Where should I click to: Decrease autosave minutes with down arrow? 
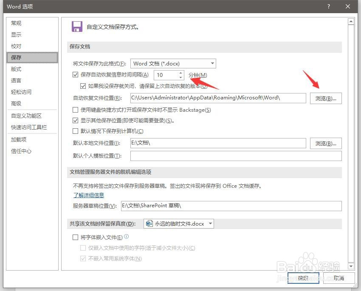pos(181,77)
